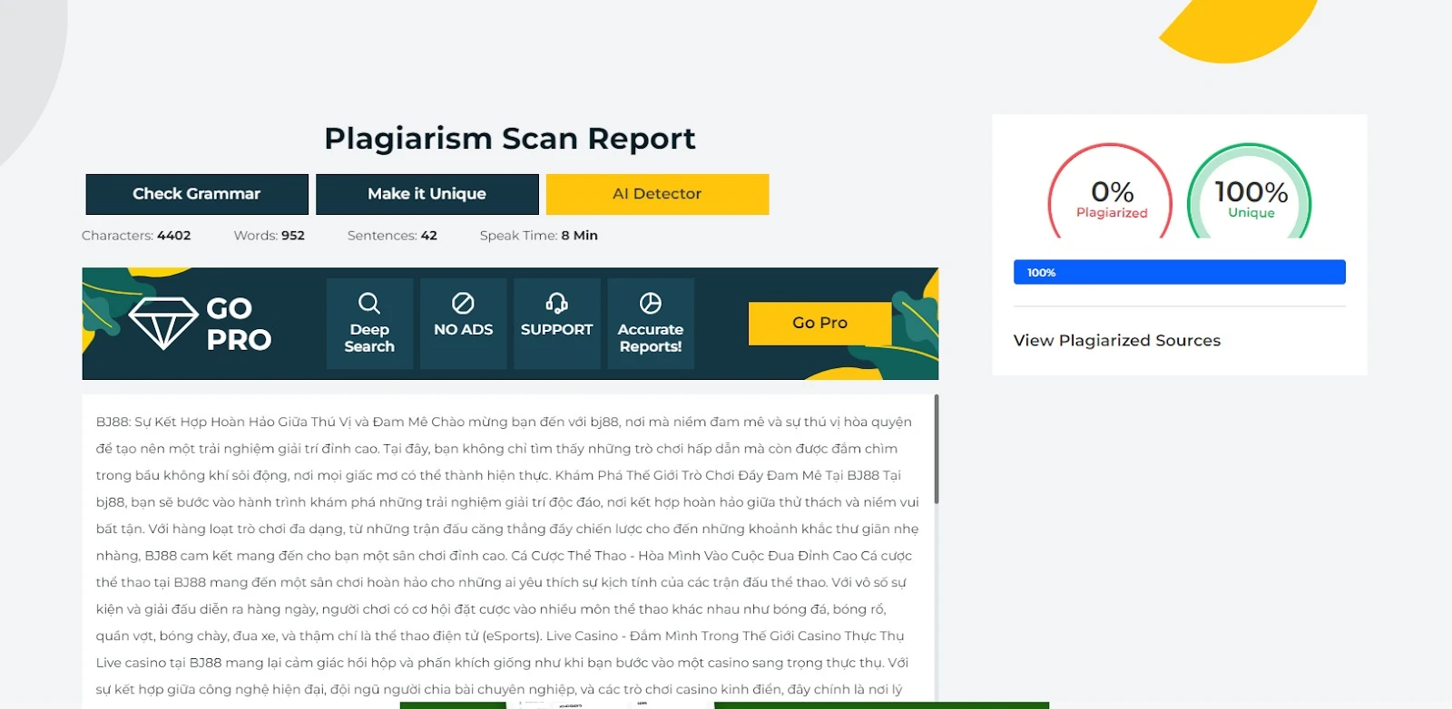
Task: Click the report text scrollbar thumb
Action: click(936, 449)
